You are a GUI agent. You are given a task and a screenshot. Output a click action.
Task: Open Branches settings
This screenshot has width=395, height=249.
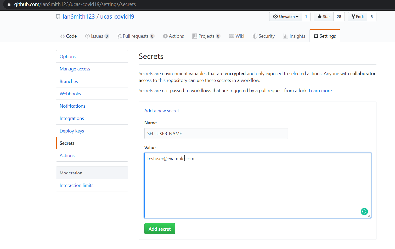(x=92, y=81)
